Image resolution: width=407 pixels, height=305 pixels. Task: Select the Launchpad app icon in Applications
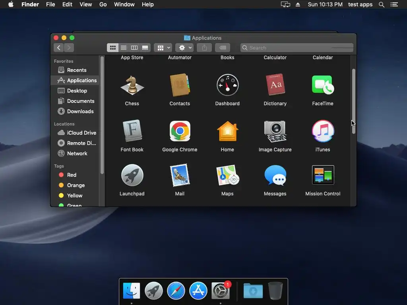(x=132, y=175)
